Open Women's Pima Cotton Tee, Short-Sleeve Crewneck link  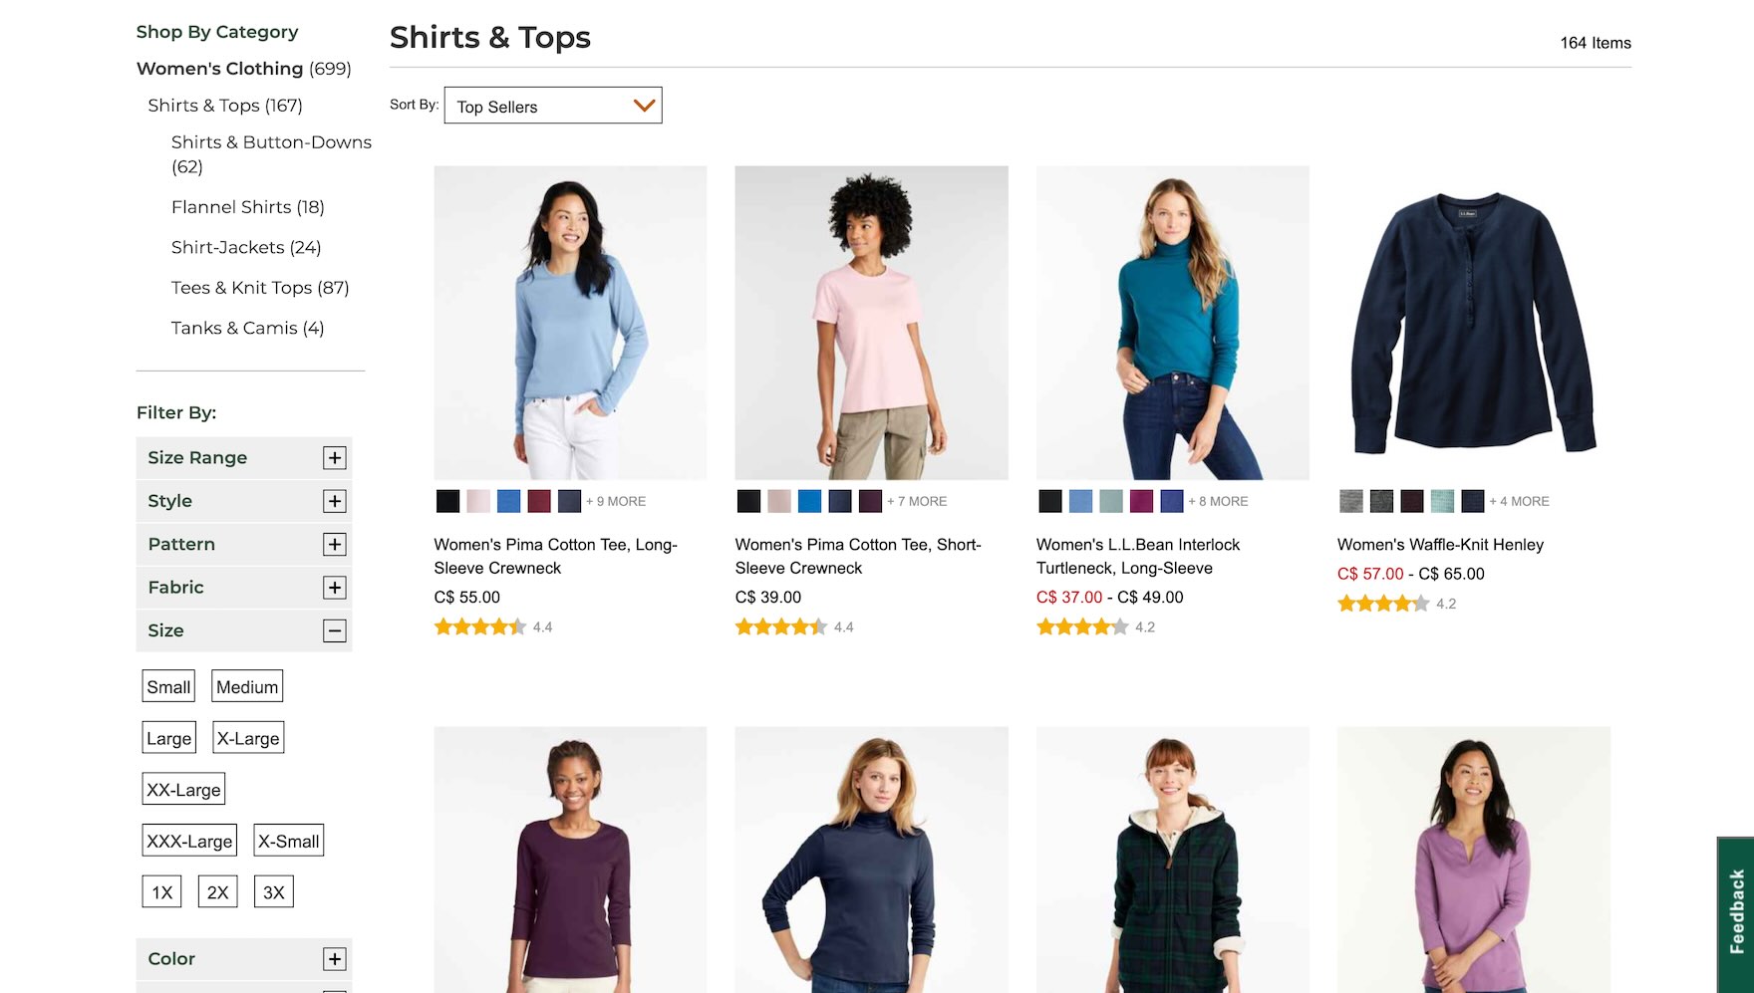pos(857,556)
